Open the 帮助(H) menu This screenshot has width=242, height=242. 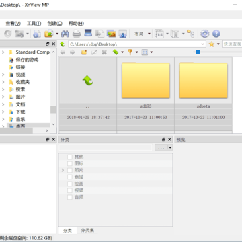click(76, 23)
